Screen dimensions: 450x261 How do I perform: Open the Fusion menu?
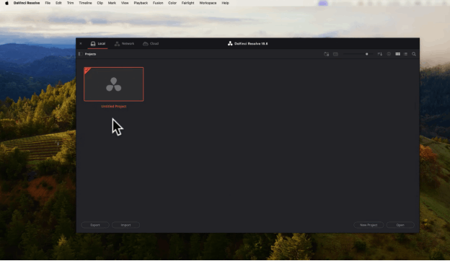[x=158, y=3]
